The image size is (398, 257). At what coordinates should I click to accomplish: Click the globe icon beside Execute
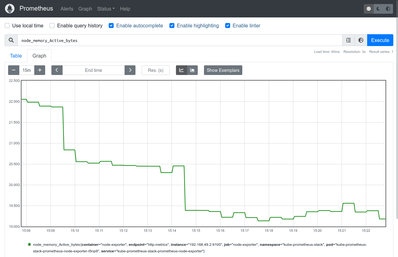361,40
